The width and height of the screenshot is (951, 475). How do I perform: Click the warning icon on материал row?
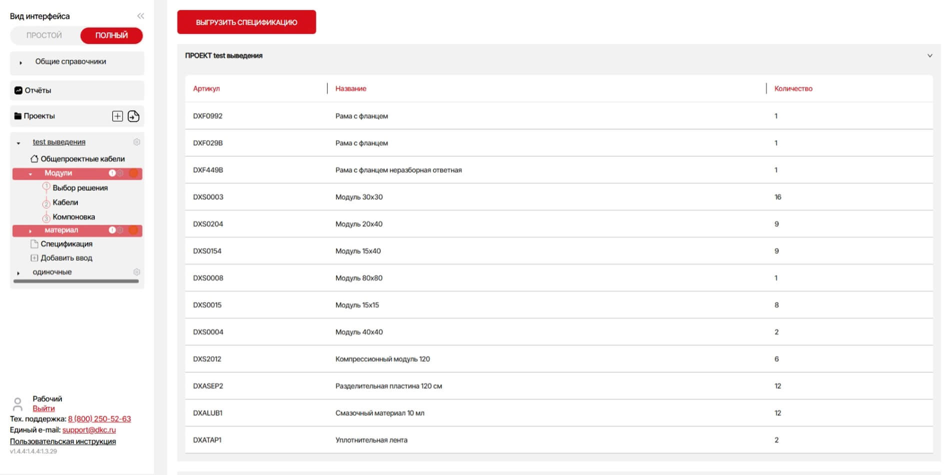click(x=112, y=230)
